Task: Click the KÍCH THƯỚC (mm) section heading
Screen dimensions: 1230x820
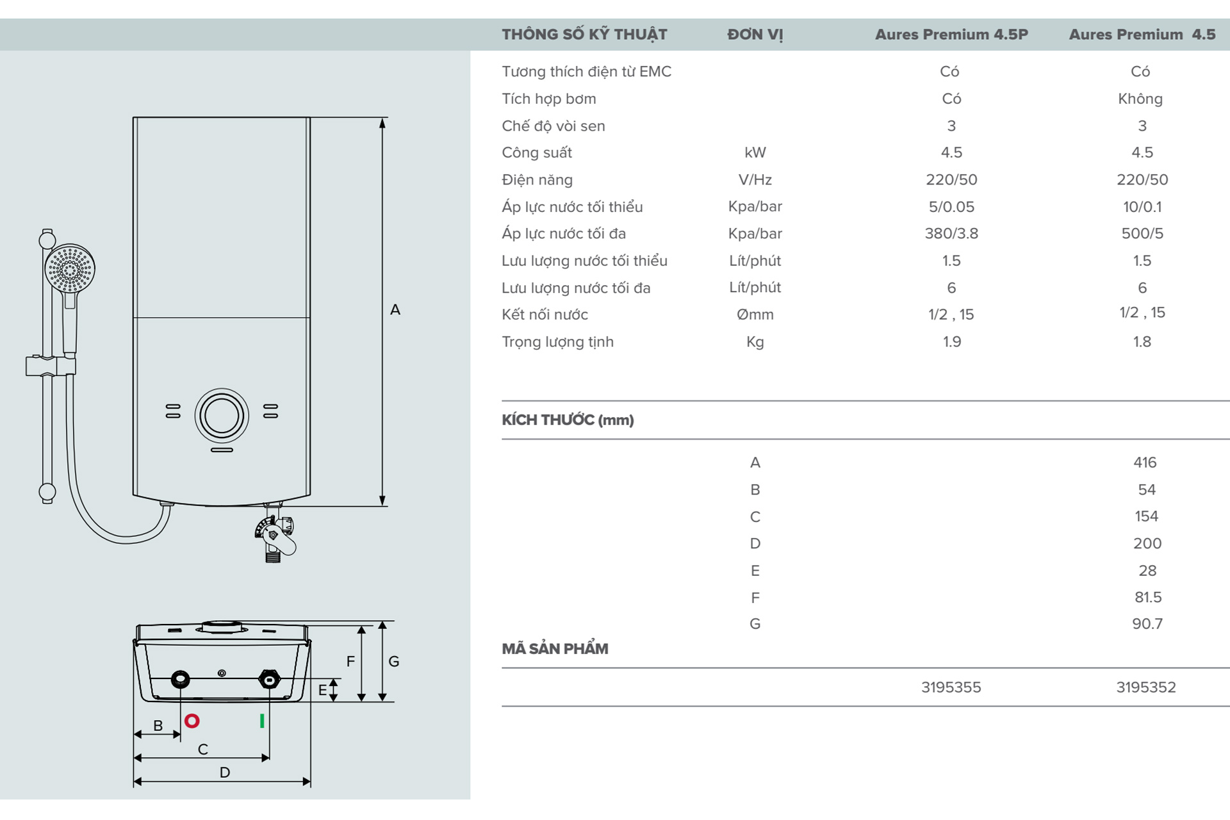Action: [568, 420]
